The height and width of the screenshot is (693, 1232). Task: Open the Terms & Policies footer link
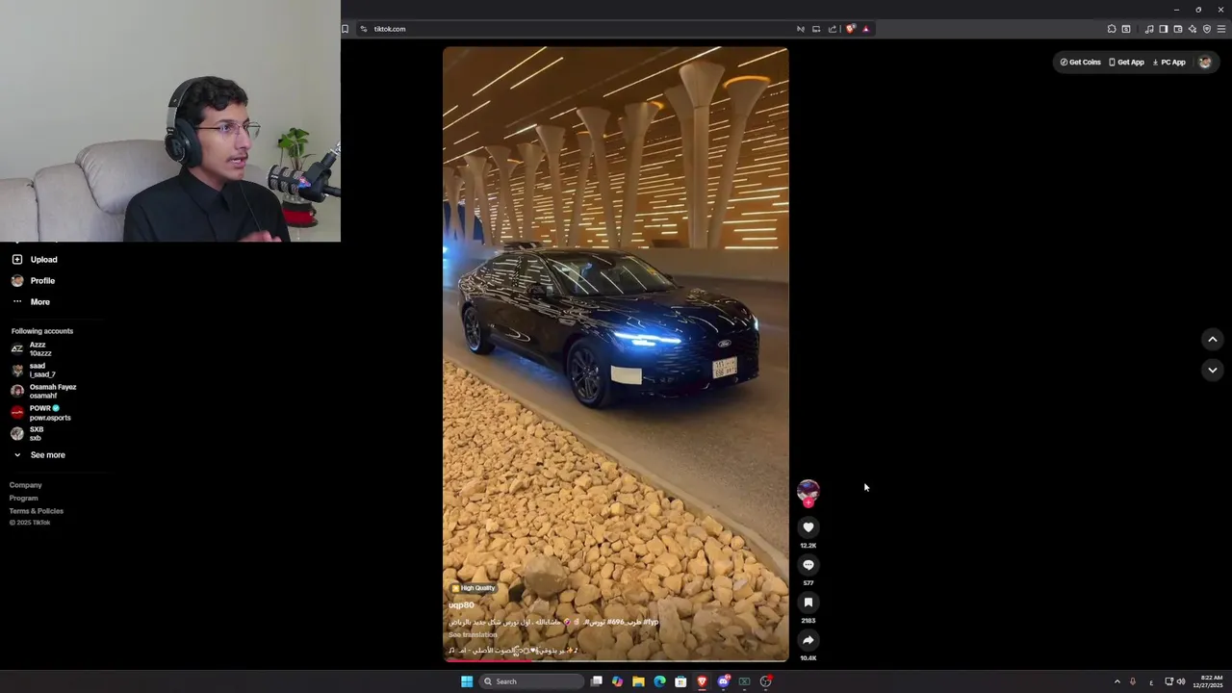(x=37, y=511)
